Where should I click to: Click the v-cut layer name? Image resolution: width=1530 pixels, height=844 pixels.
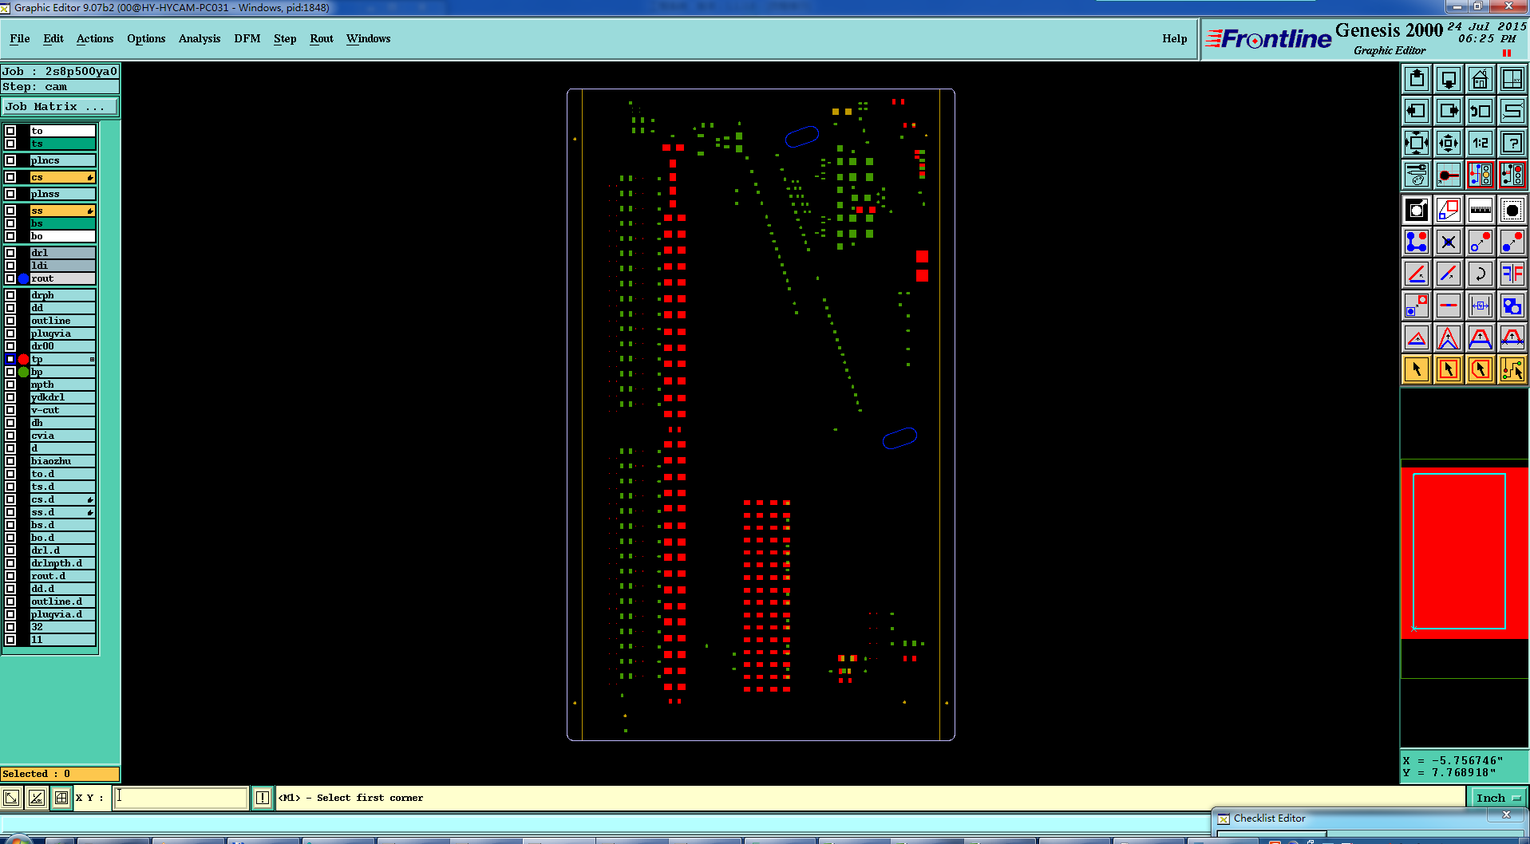point(62,410)
